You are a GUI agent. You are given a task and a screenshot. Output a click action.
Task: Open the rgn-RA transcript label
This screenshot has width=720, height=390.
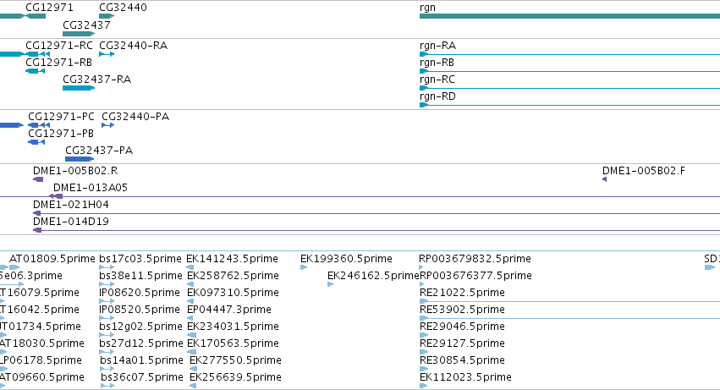[x=437, y=46]
